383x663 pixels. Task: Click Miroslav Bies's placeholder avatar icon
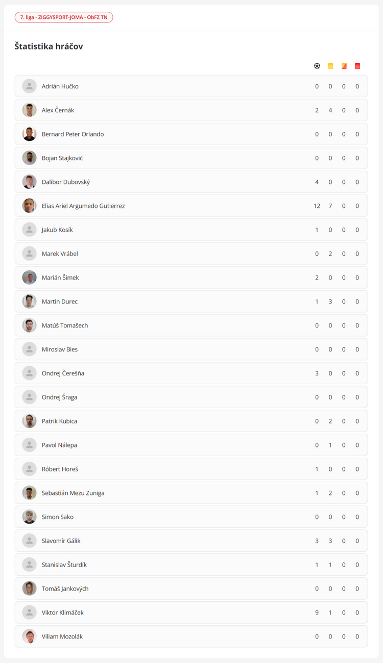(x=29, y=349)
